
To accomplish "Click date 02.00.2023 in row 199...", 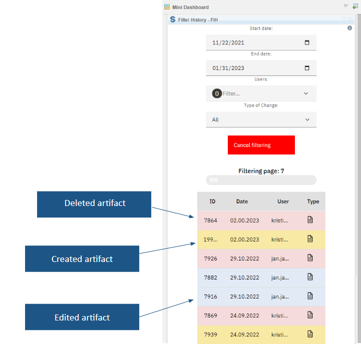I will point(244,239).
